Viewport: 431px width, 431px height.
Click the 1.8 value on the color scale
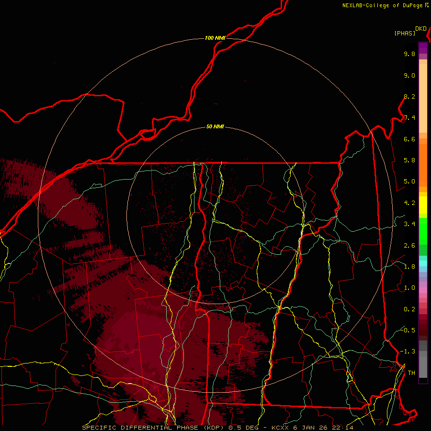click(x=409, y=267)
